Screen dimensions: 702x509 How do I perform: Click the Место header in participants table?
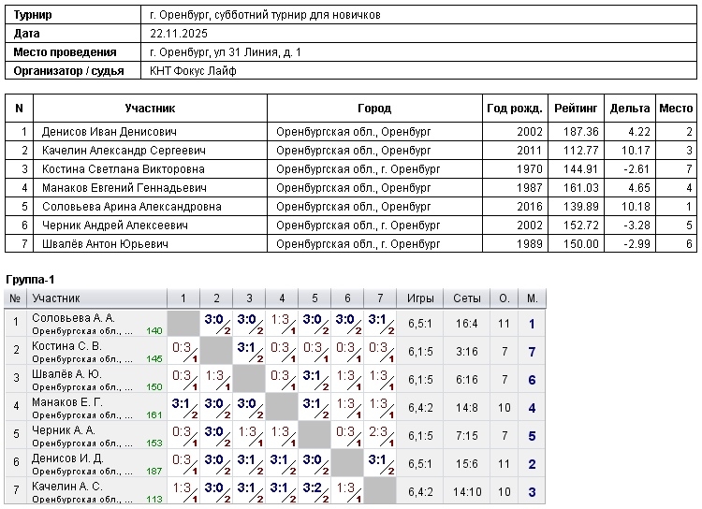(676, 109)
